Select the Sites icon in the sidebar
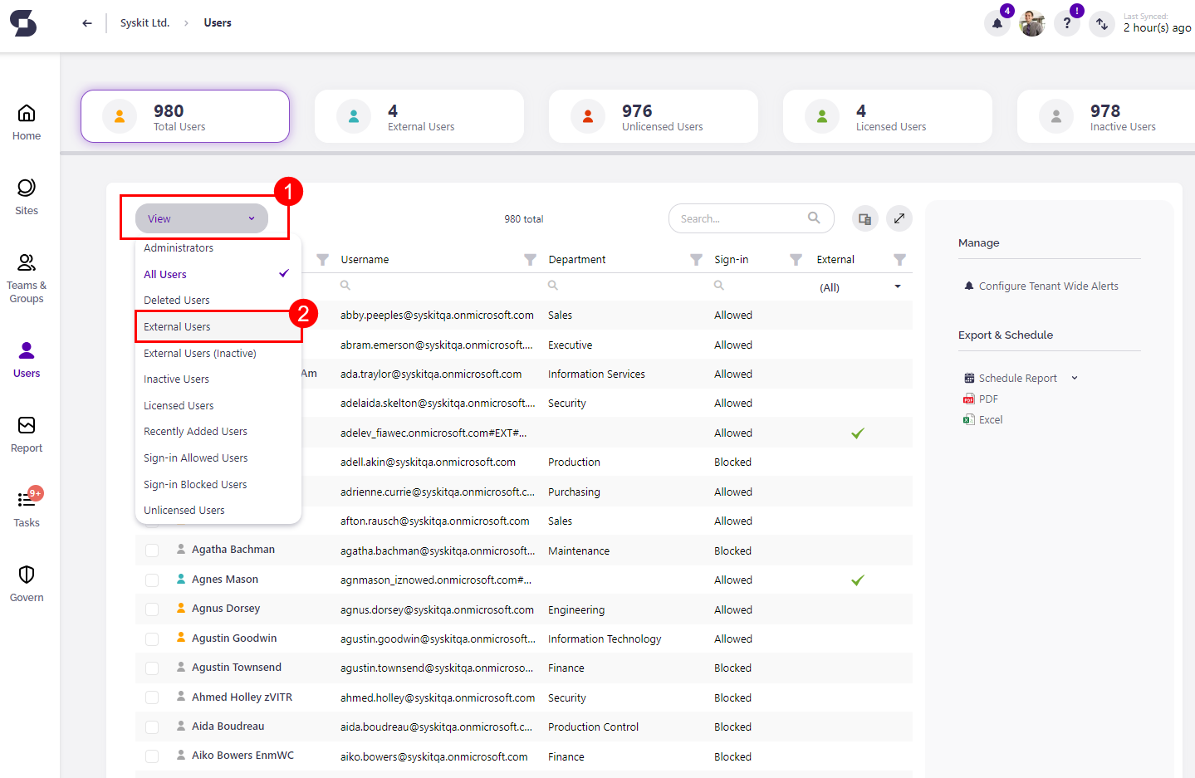 (x=26, y=198)
